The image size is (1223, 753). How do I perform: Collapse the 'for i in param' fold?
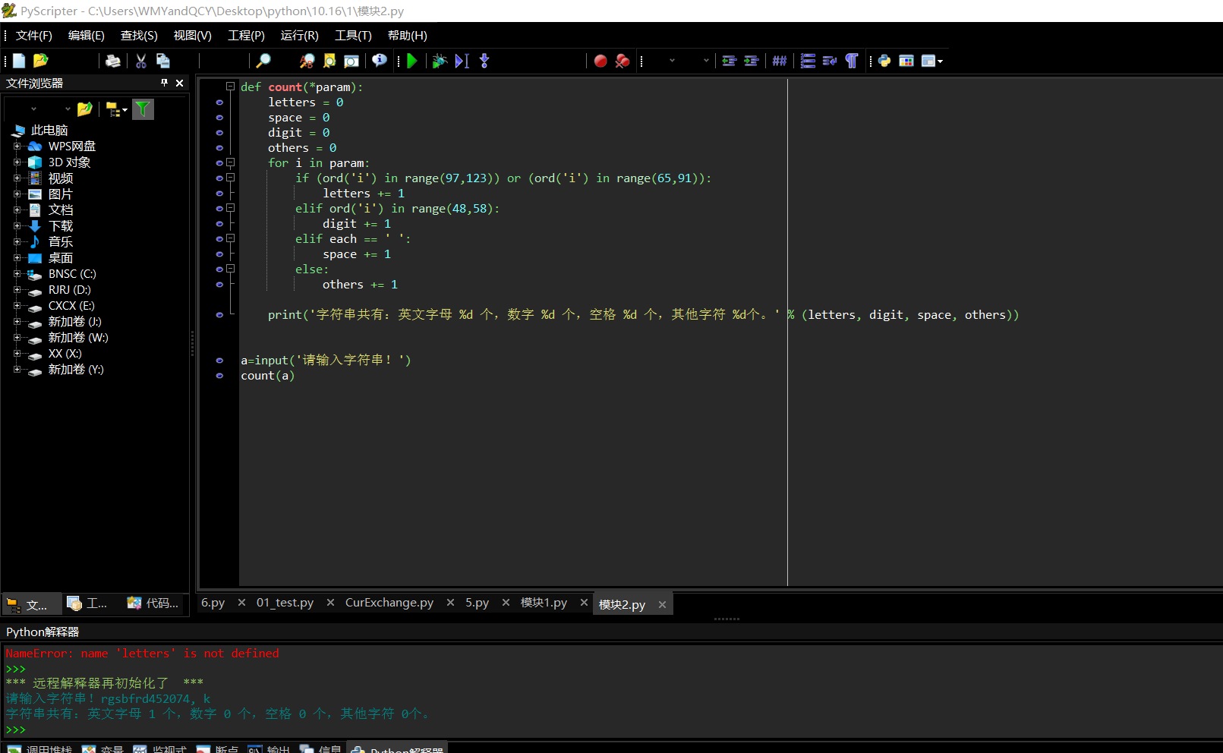point(231,162)
